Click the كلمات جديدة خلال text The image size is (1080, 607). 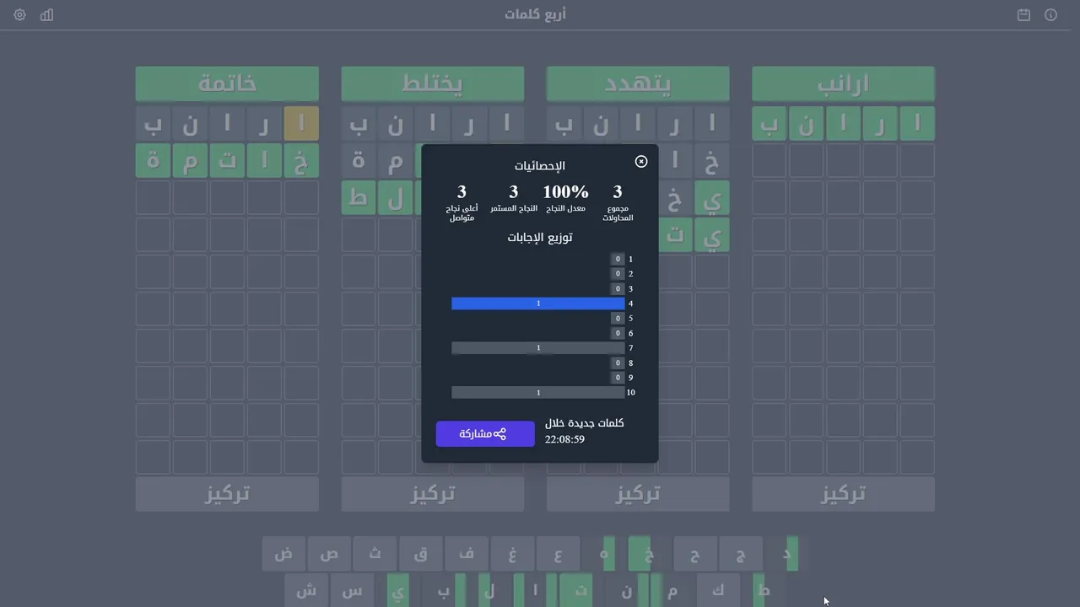[x=585, y=423]
